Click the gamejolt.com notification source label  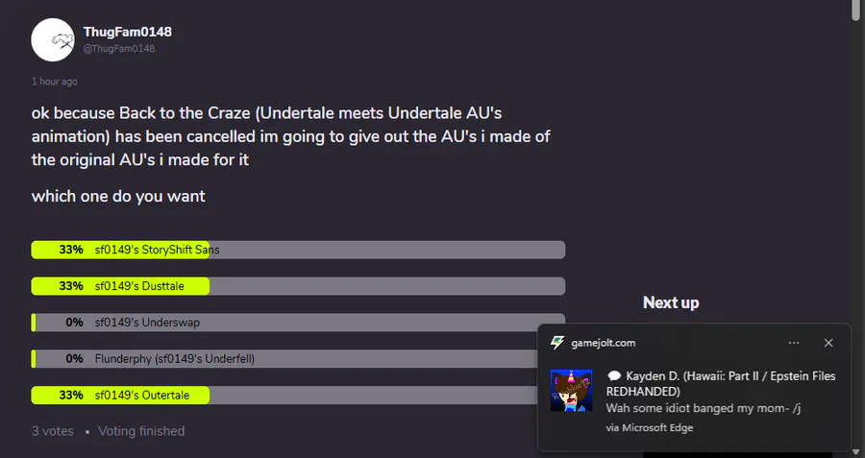(603, 343)
